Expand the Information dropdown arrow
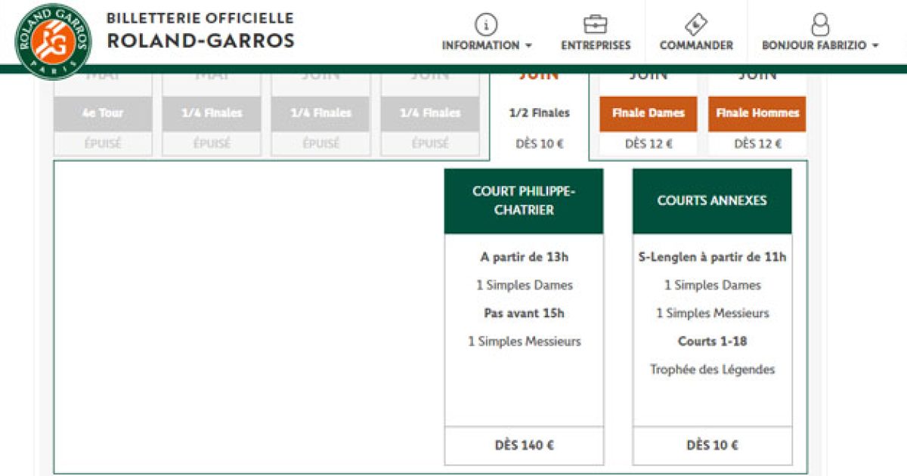This screenshot has width=907, height=476. (x=529, y=46)
